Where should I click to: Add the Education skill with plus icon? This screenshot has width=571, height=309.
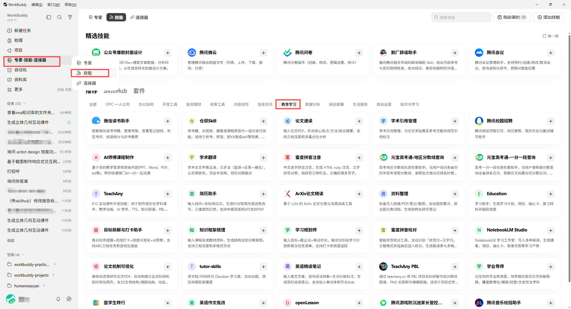click(x=551, y=194)
